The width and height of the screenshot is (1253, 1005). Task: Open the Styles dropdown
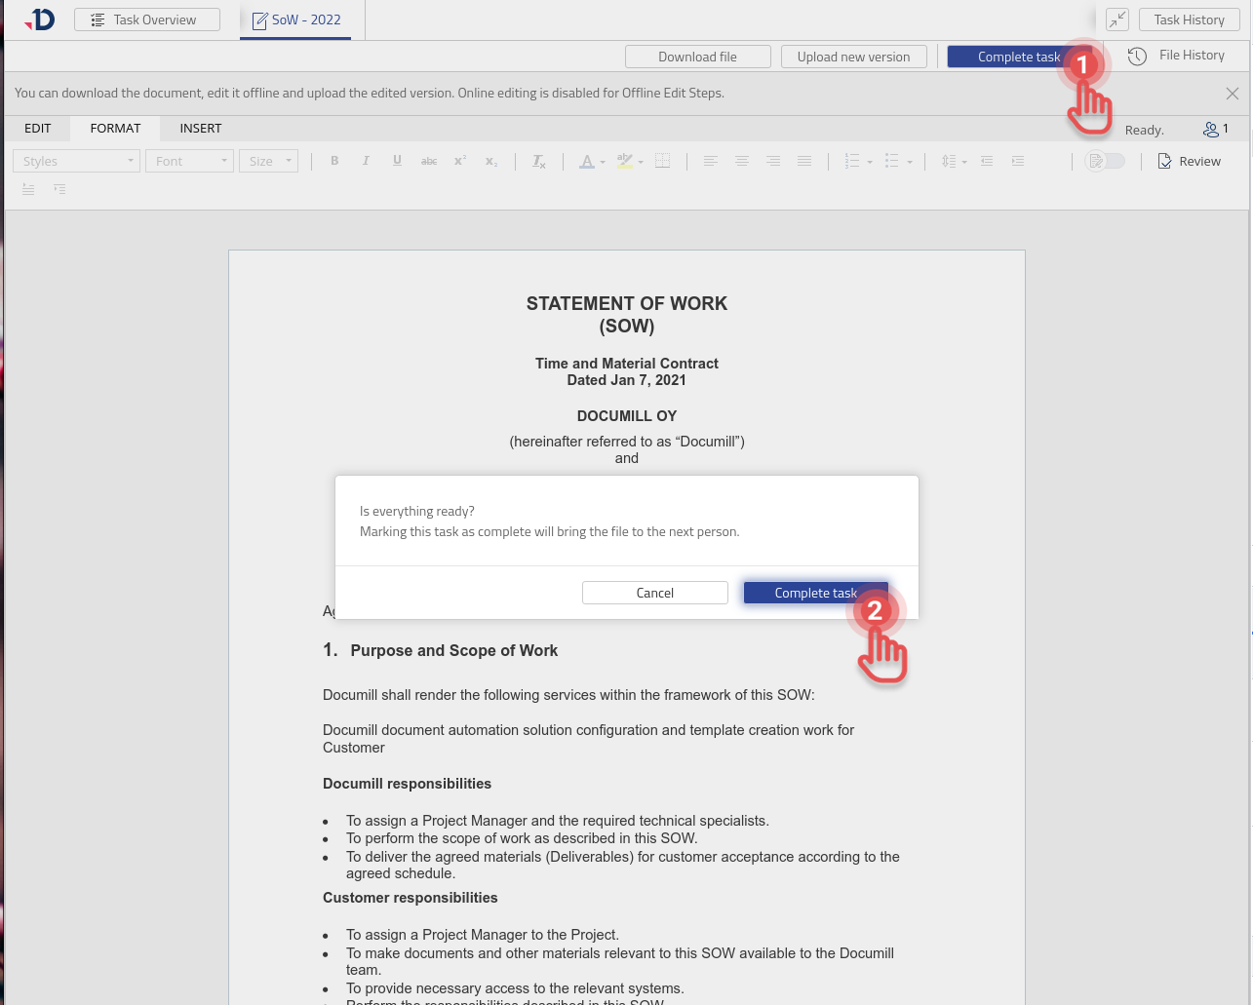(x=76, y=160)
